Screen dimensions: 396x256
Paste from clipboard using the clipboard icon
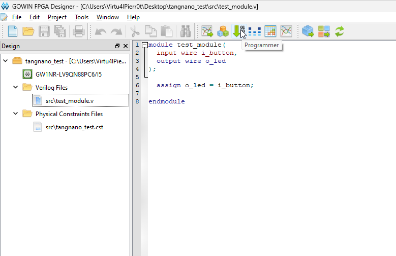167,31
